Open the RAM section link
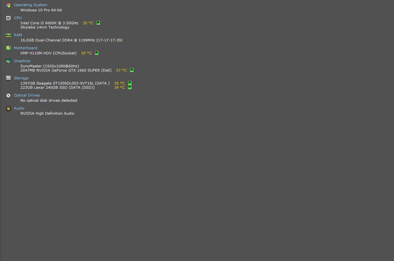This screenshot has height=261, width=394. click(18, 35)
